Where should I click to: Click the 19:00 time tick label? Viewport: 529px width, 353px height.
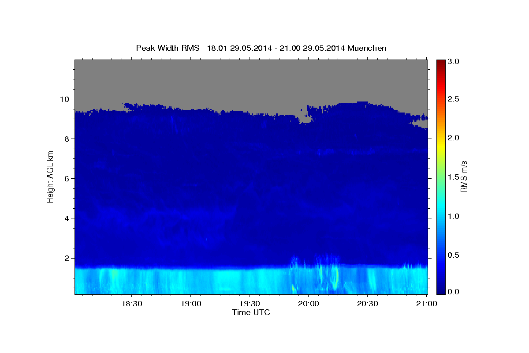190,304
